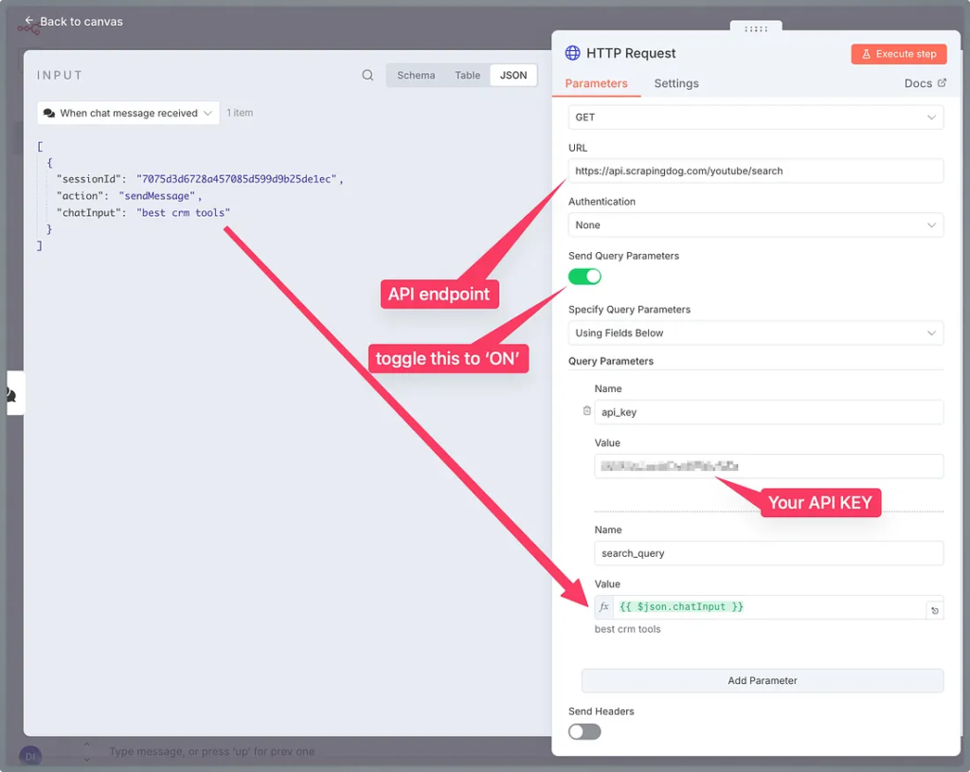970x772 pixels.
Task: Click the drag handle above the HTTP Request panel
Action: pyautogui.click(x=756, y=29)
